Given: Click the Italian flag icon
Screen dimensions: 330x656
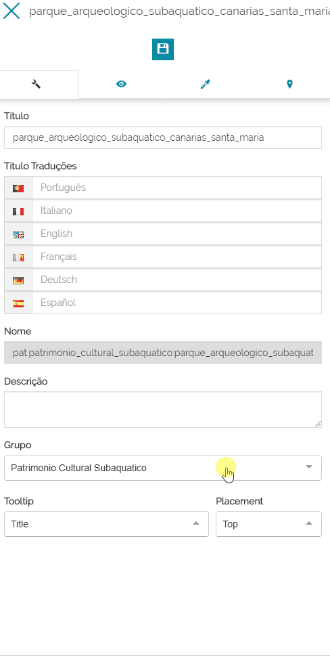Looking at the screenshot, I should pos(18,211).
